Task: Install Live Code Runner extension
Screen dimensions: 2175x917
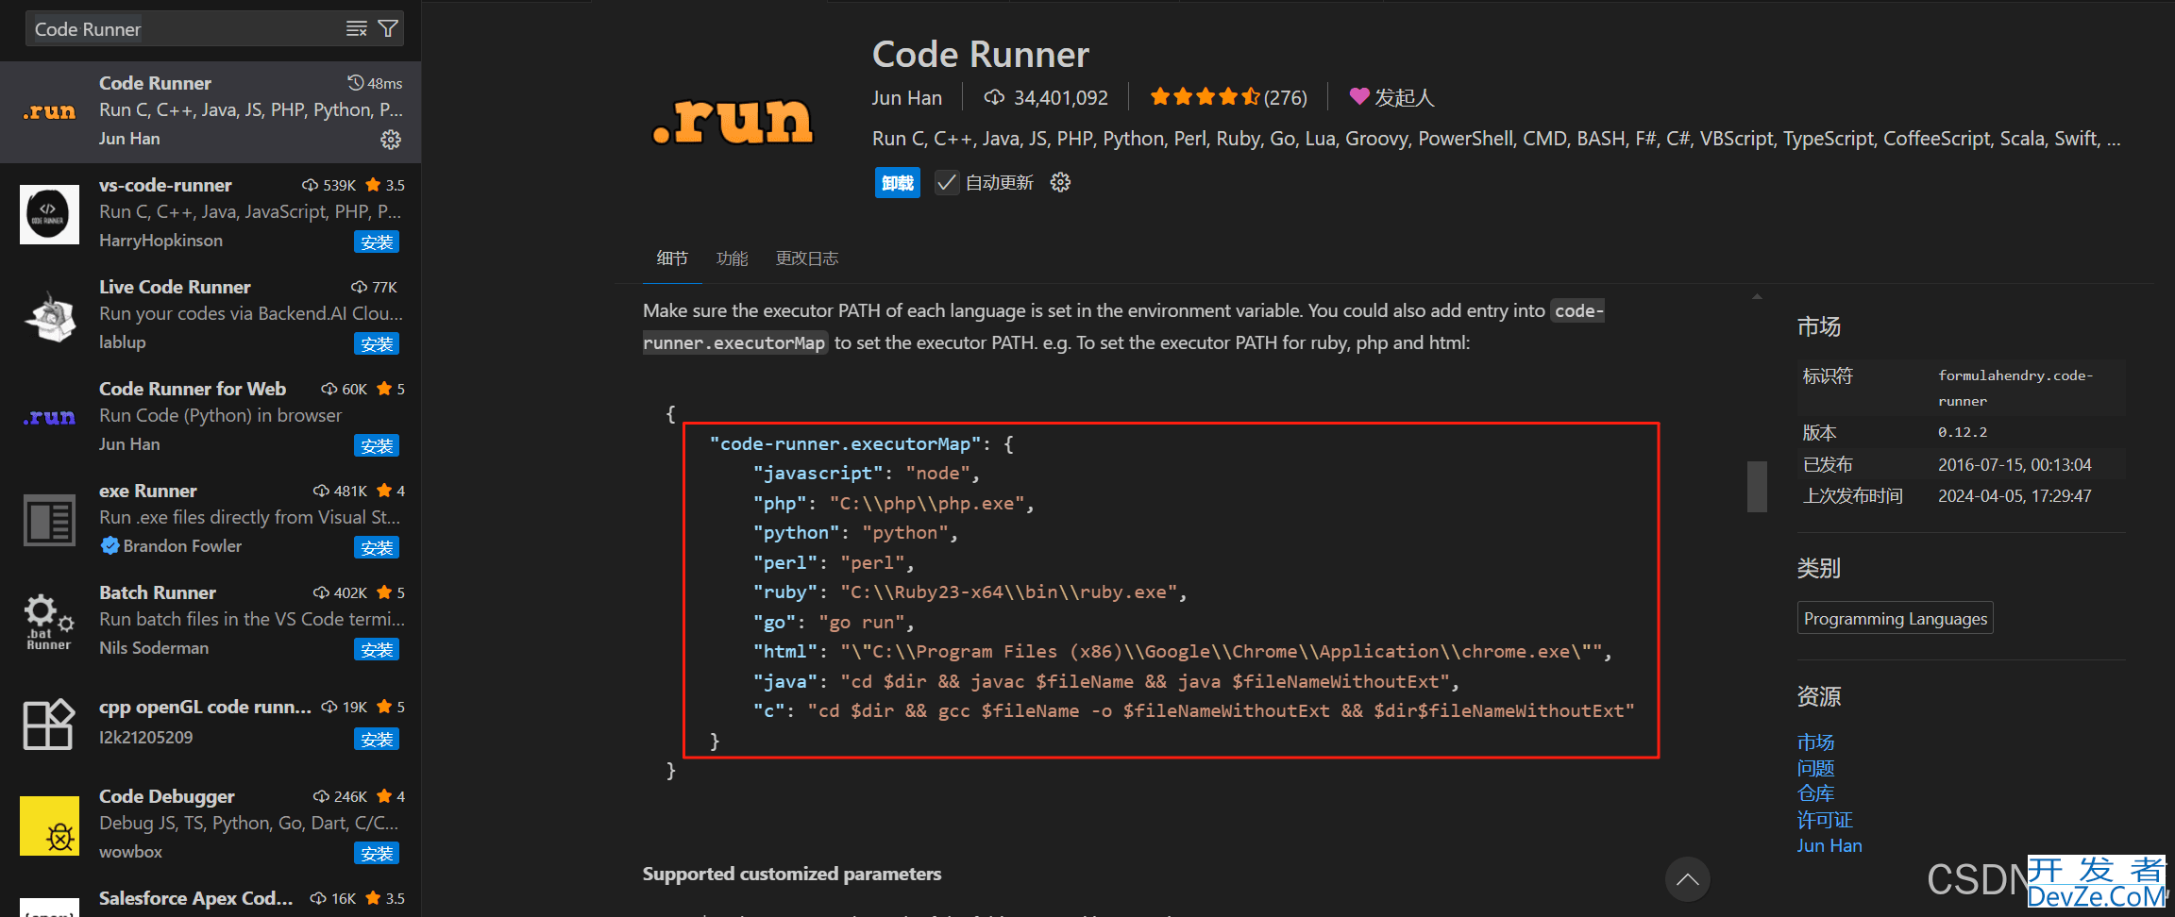Action: tap(377, 344)
